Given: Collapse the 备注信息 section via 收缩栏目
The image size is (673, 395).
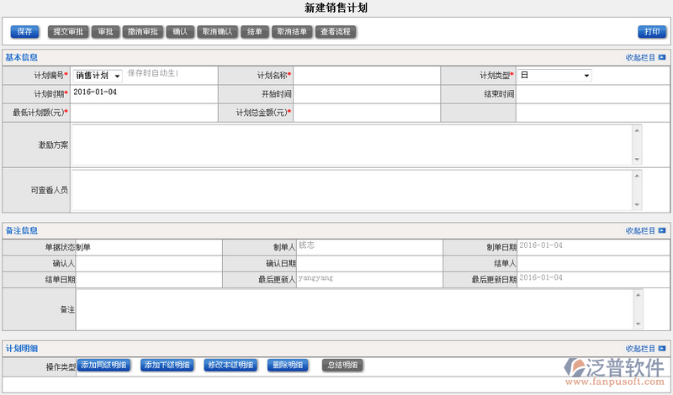Looking at the screenshot, I should (x=645, y=230).
